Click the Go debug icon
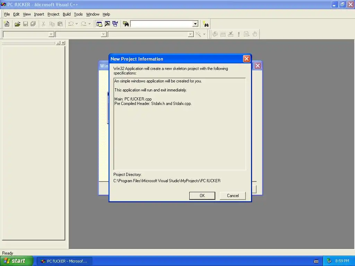Viewport: 355px width, 266px height. (246, 34)
